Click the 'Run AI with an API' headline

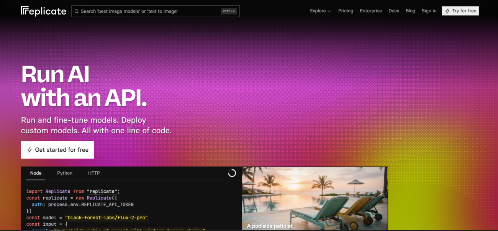pyautogui.click(x=84, y=86)
